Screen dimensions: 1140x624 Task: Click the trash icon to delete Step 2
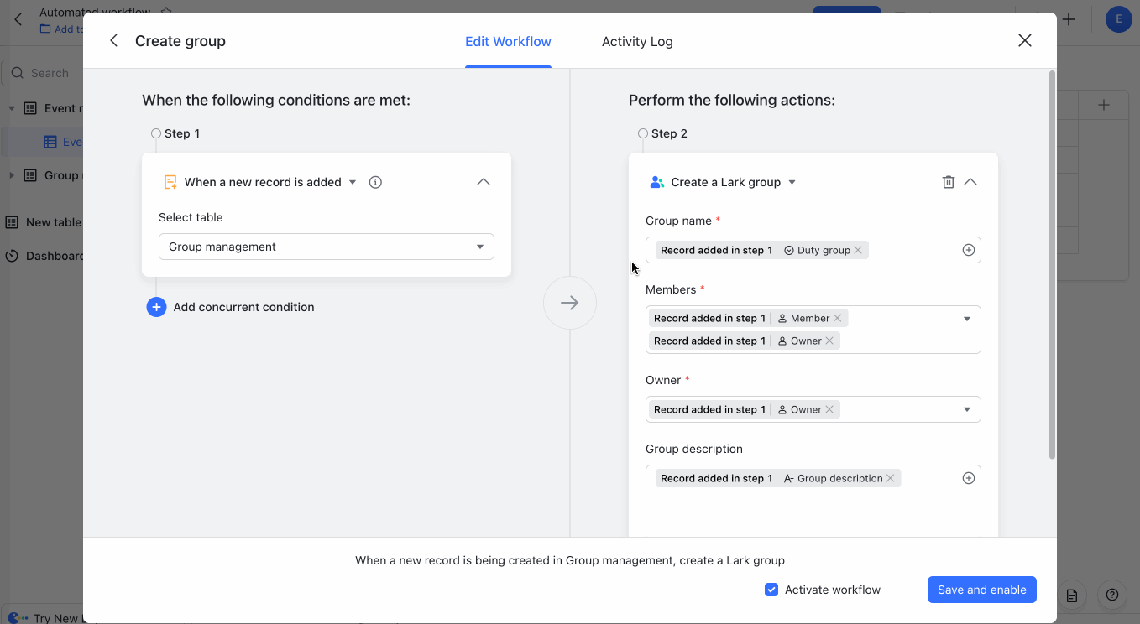pos(948,181)
